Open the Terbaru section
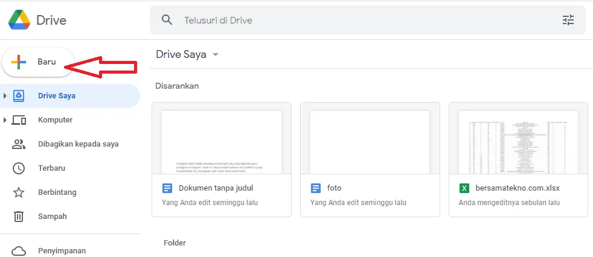Viewport: 593px width, 257px height. [x=70, y=168]
